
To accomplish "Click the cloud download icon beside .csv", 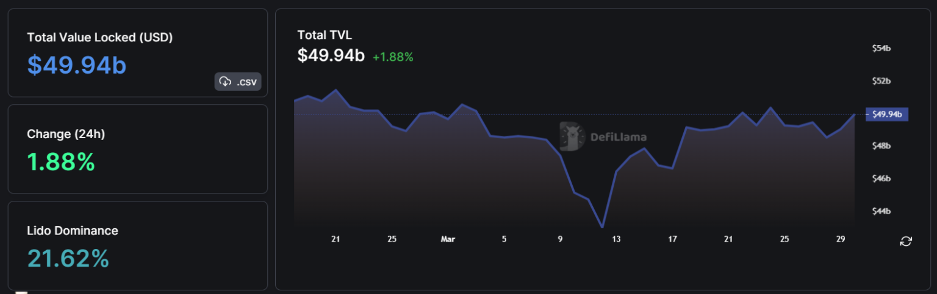I will (x=225, y=82).
